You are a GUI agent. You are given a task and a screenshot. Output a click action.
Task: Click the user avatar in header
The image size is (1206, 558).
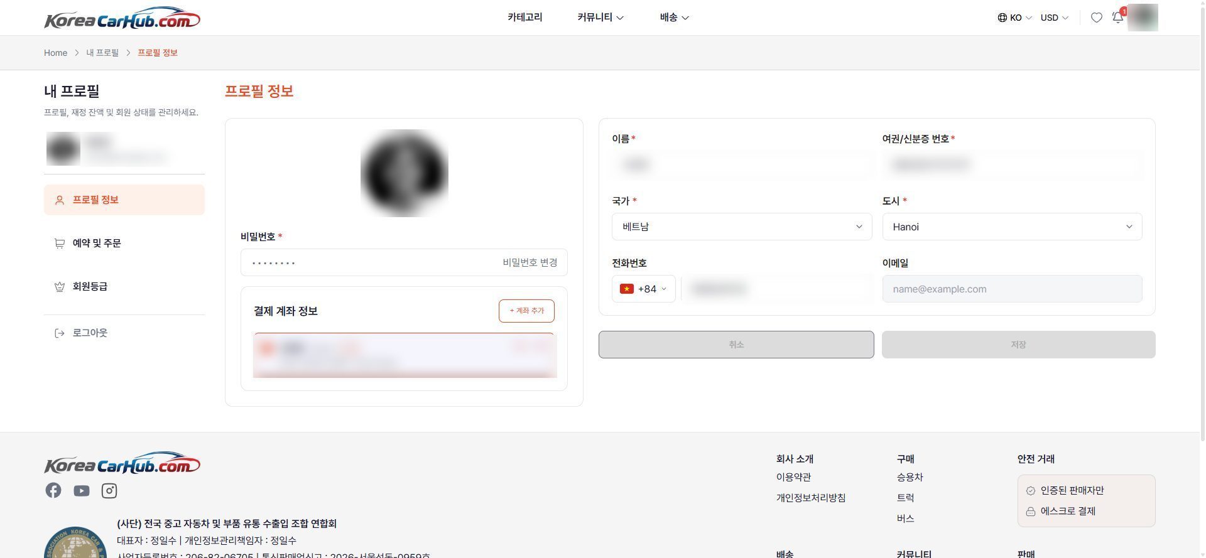pos(1143,18)
